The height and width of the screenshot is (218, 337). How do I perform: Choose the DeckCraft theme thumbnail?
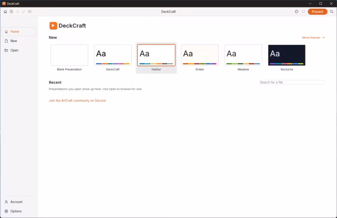pyautogui.click(x=113, y=55)
